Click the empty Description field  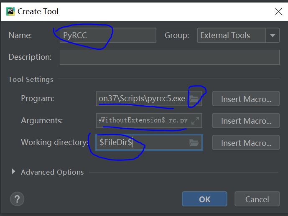pyautogui.click(x=169, y=57)
